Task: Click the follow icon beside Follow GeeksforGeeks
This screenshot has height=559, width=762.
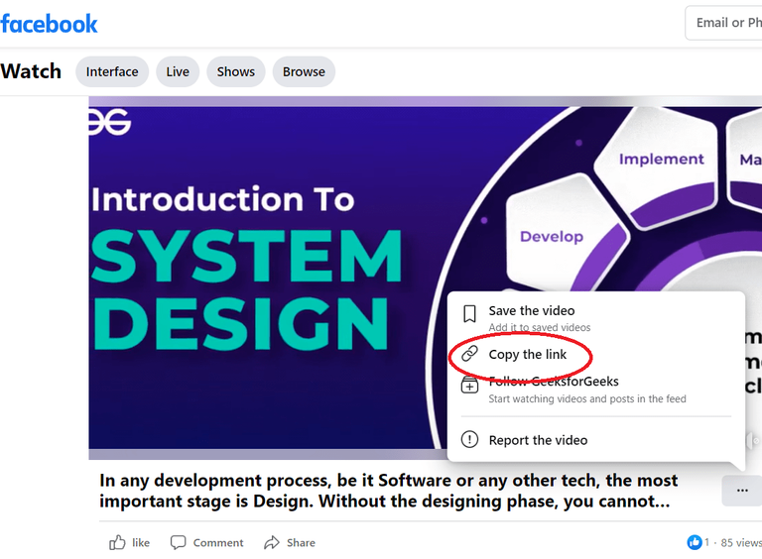Action: 469,386
